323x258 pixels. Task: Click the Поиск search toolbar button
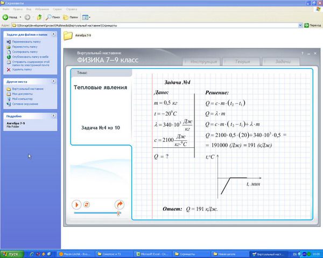click(x=53, y=17)
